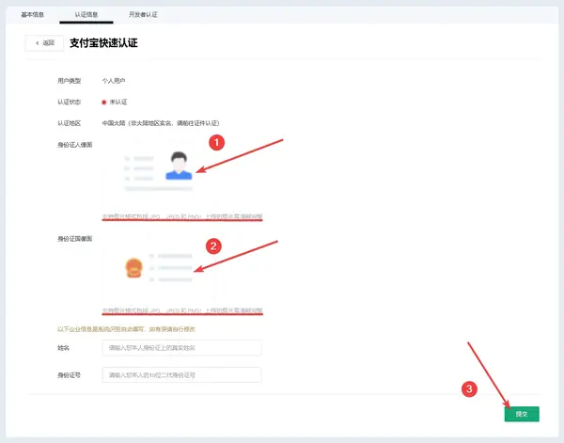Click the back chevron icon in the 返回 button
Viewport: 564px width, 443px height.
(x=38, y=43)
